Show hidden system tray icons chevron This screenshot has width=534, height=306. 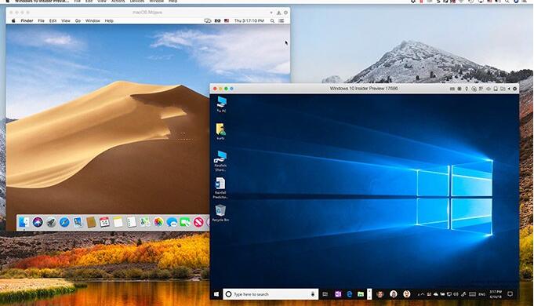[x=423, y=294]
